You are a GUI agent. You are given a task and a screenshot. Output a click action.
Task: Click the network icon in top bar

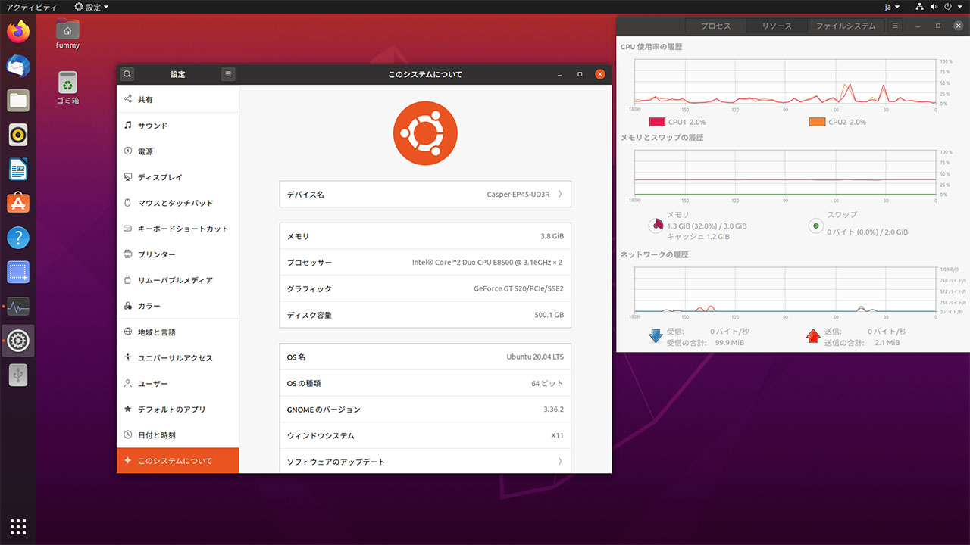[920, 7]
